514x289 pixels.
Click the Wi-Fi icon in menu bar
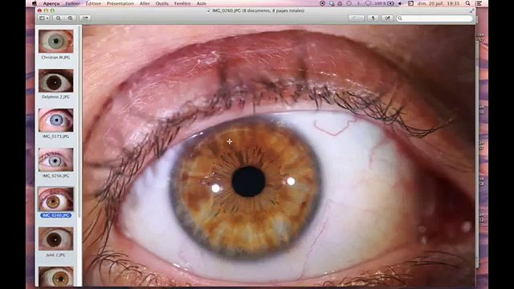pos(369,3)
